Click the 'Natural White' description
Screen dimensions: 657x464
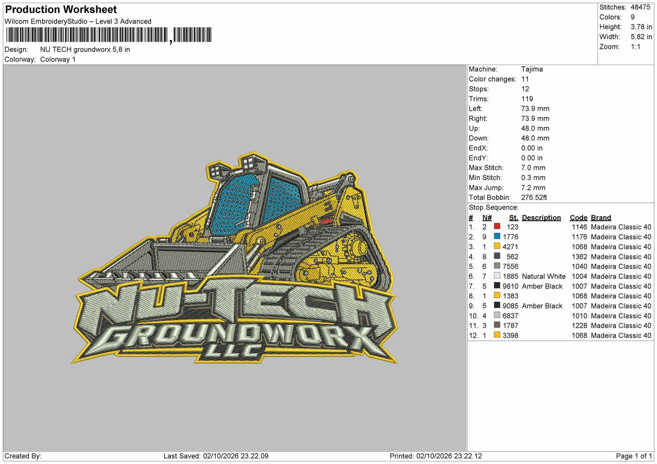(x=544, y=276)
